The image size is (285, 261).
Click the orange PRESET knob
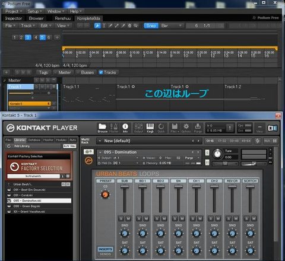pos(105,195)
